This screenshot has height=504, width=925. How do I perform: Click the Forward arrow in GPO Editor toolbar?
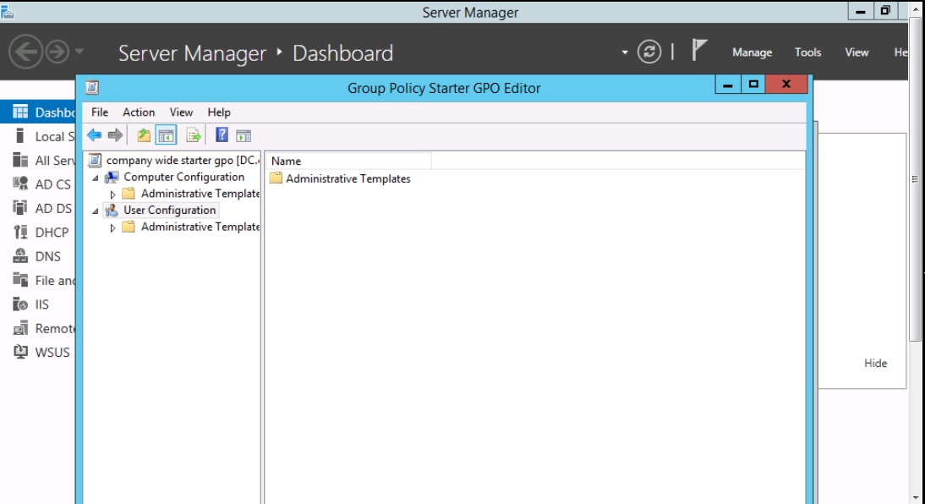(115, 135)
